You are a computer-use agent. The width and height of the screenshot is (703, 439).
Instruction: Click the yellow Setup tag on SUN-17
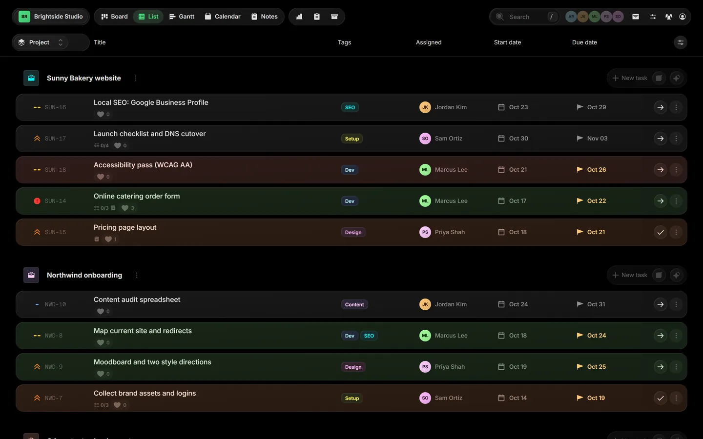(x=351, y=139)
